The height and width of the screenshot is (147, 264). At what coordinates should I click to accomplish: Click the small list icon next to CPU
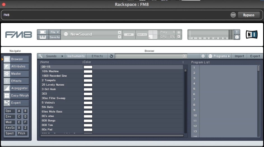point(179,36)
